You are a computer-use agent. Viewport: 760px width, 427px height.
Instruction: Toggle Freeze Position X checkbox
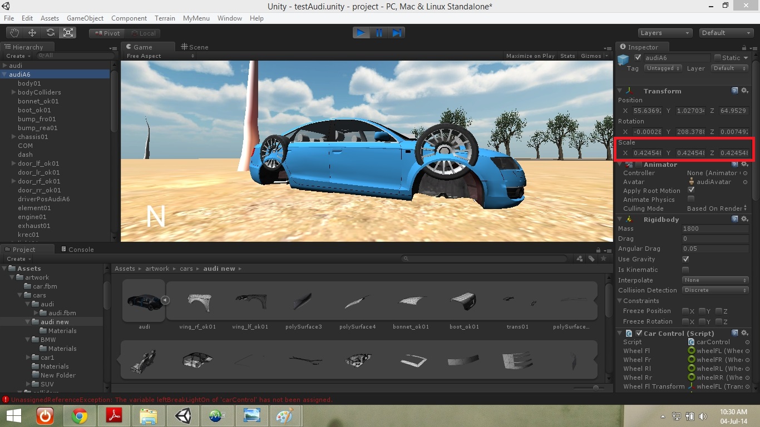[x=685, y=311]
